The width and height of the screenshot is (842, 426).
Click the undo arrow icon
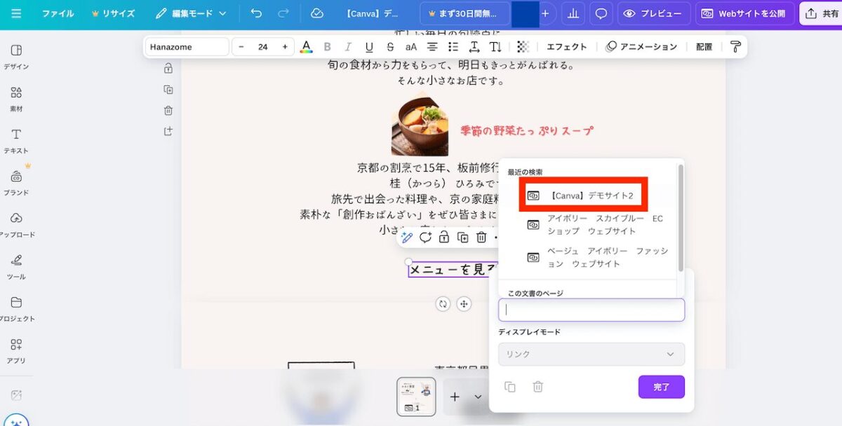(x=256, y=13)
